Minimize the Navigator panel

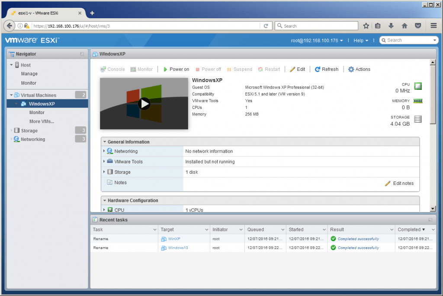click(x=82, y=54)
